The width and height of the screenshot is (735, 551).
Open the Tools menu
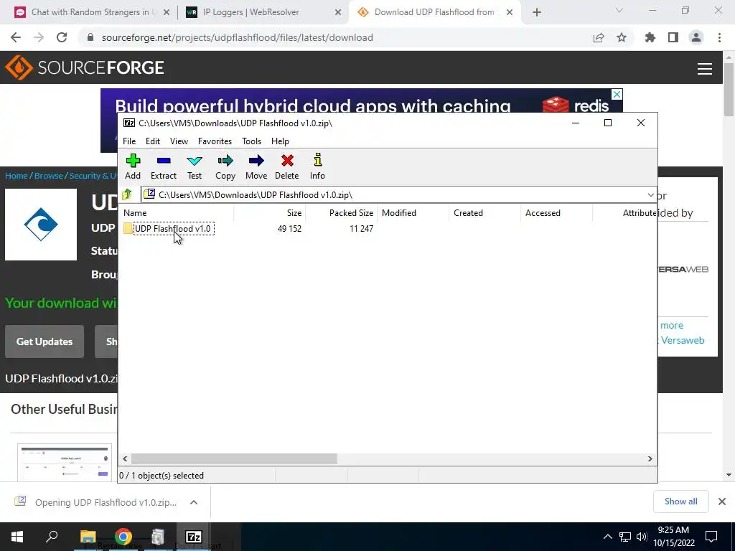click(251, 141)
